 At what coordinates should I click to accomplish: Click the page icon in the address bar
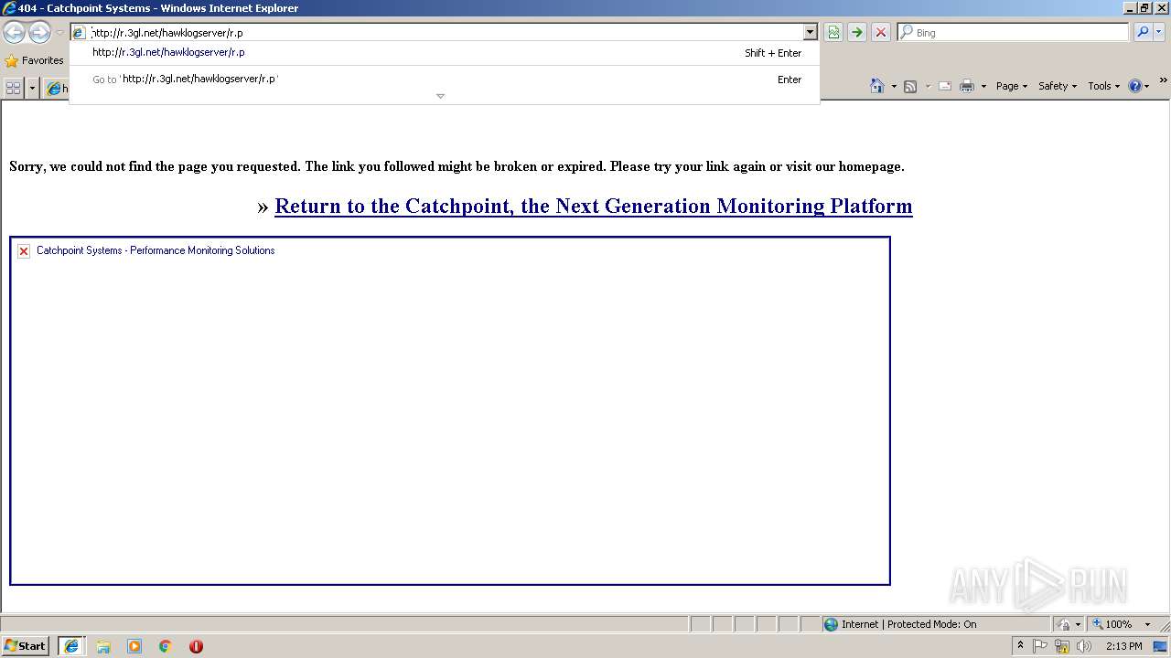point(79,33)
